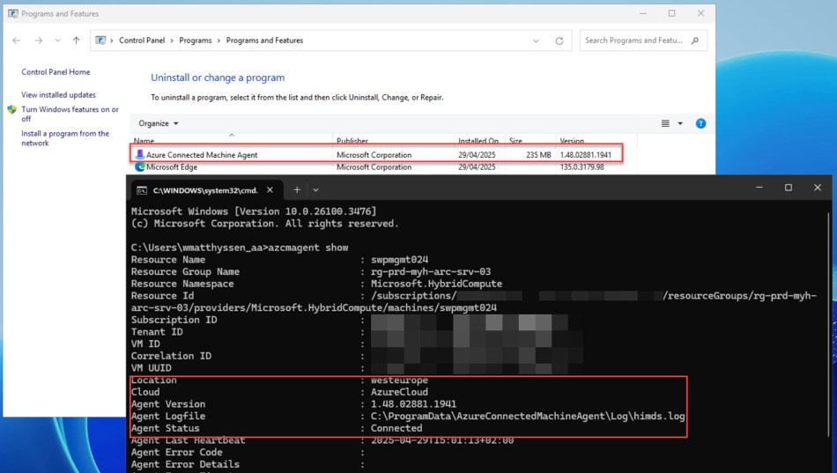Maximize the terminal window
The height and width of the screenshot is (473, 837).
789,188
